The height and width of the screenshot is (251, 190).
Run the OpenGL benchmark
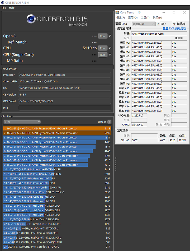102,36
